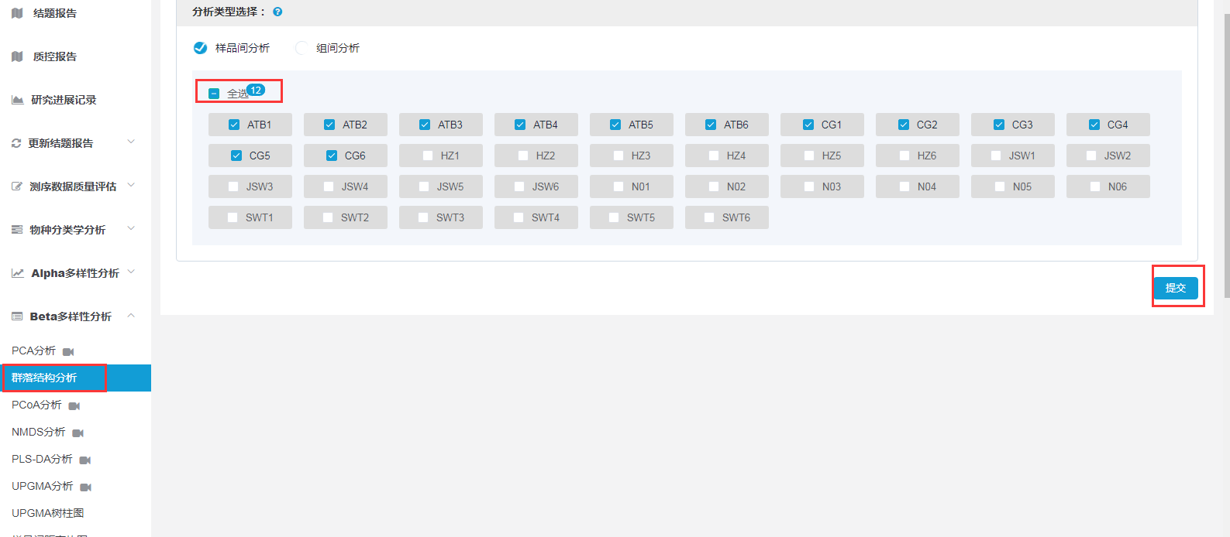The image size is (1230, 537).
Task: Uncheck the ATB1 sample checkbox
Action: point(234,125)
